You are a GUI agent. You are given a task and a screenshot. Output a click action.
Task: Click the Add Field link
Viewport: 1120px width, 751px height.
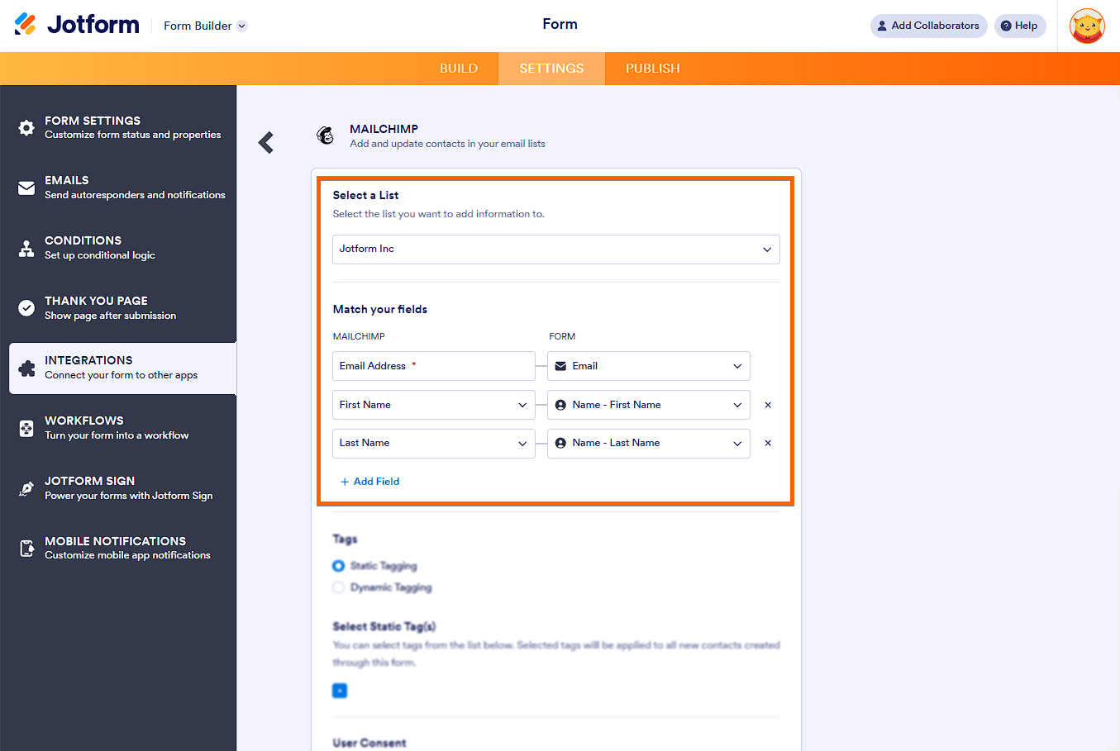369,482
